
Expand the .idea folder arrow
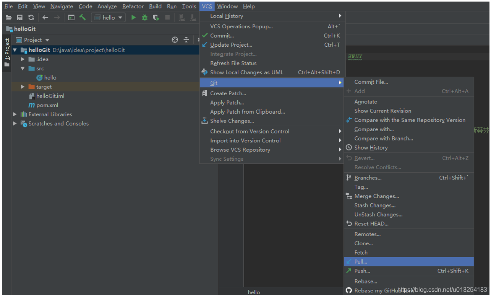click(x=23, y=59)
